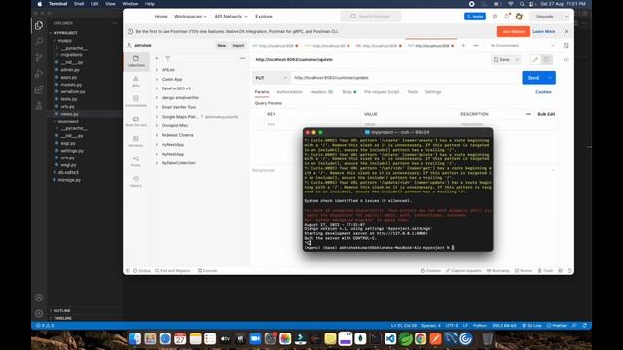
Task: Switch to request Settings tab
Action: click(x=433, y=92)
